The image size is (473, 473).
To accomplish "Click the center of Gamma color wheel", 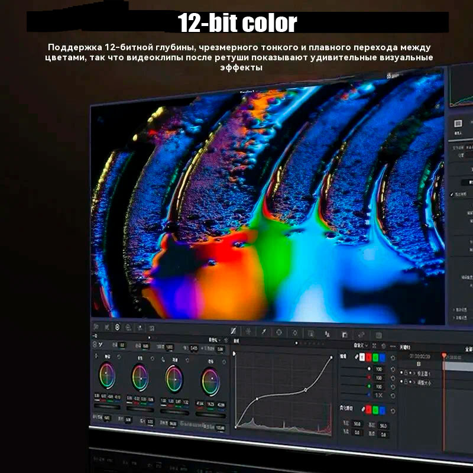I will pos(140,377).
